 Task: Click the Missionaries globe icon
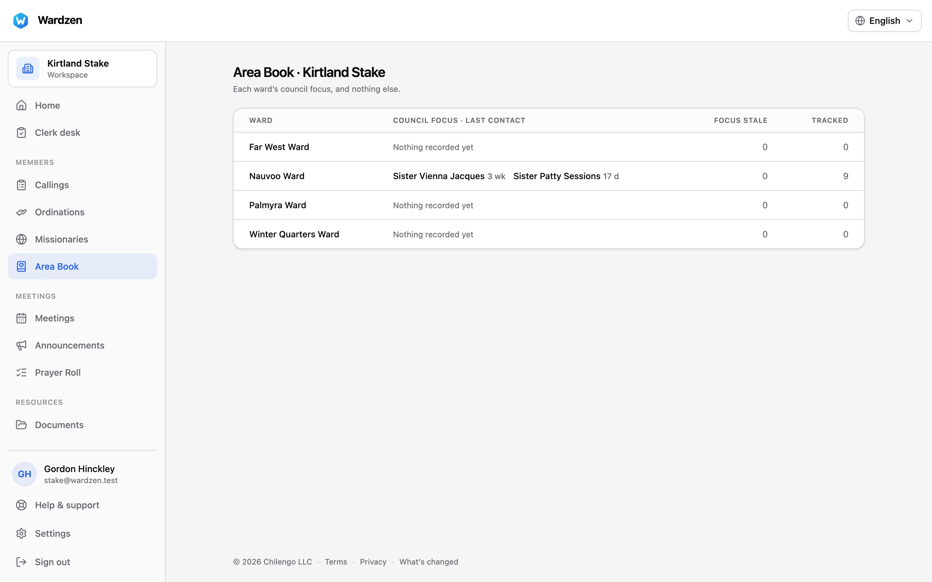(x=21, y=239)
